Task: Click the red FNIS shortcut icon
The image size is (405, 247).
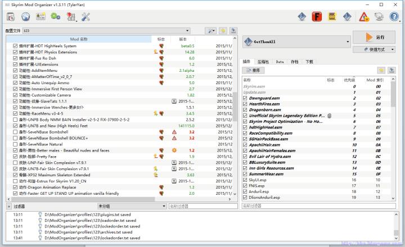Action: tap(317, 17)
